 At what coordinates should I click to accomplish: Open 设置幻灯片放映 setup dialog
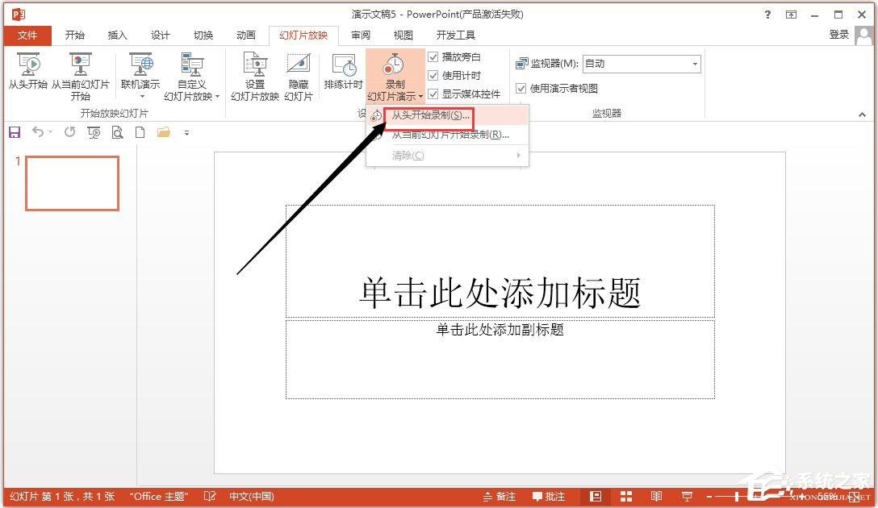(255, 77)
